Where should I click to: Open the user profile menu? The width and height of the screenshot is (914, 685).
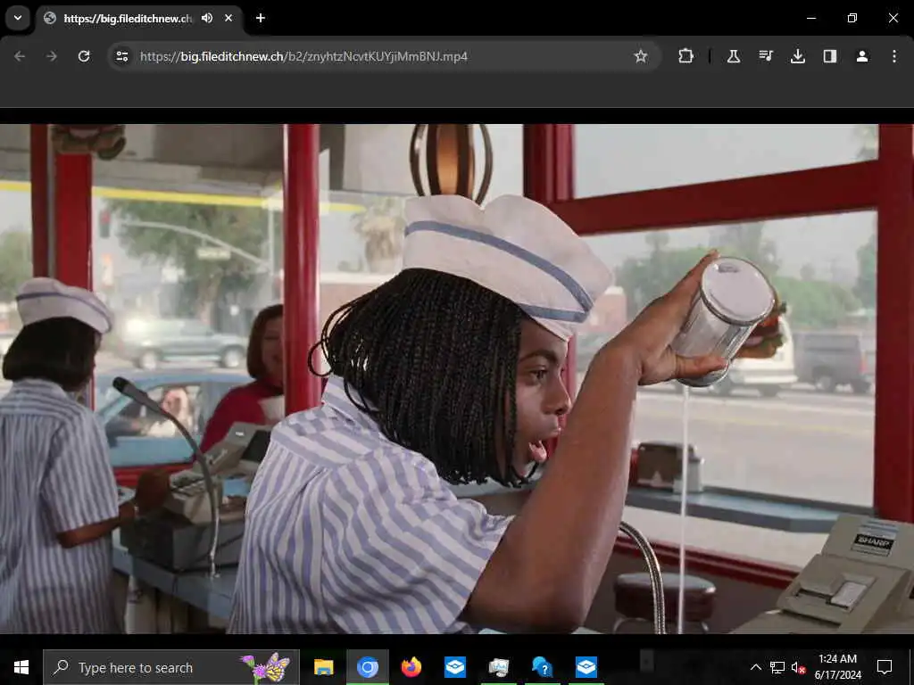tap(862, 56)
